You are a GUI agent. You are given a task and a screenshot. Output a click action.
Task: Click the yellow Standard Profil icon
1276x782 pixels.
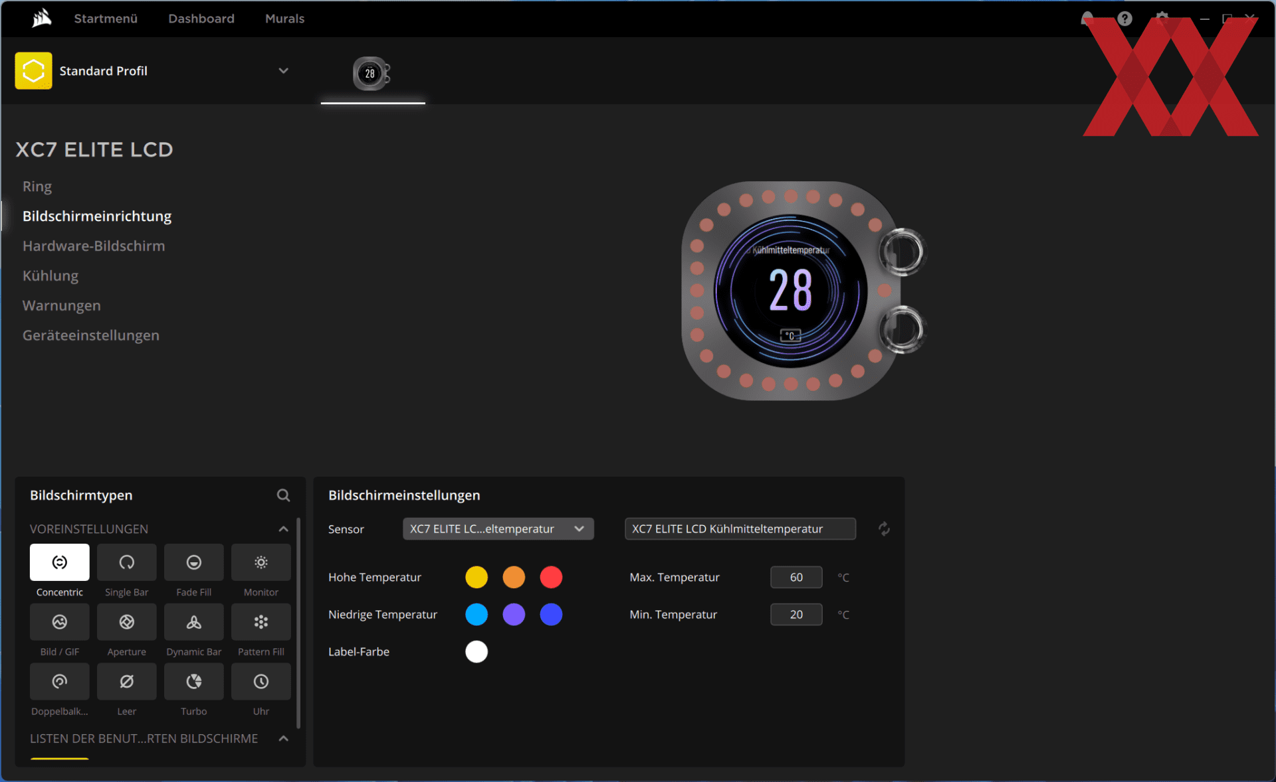tap(33, 70)
